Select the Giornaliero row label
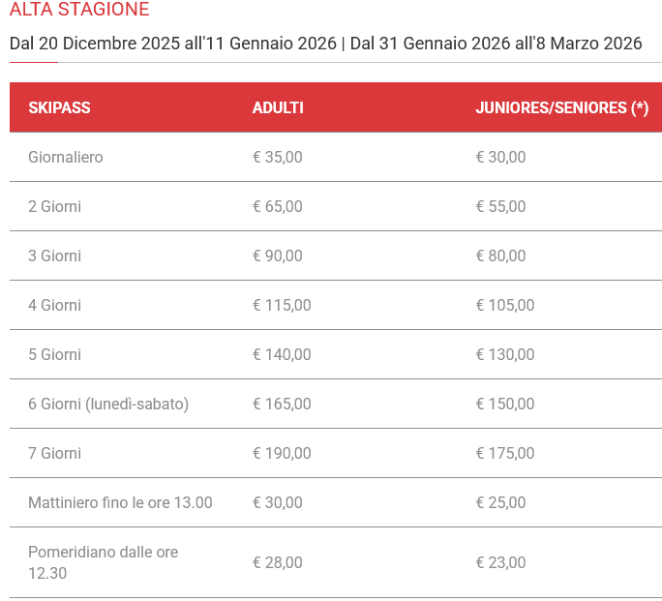662x601 pixels. click(66, 157)
